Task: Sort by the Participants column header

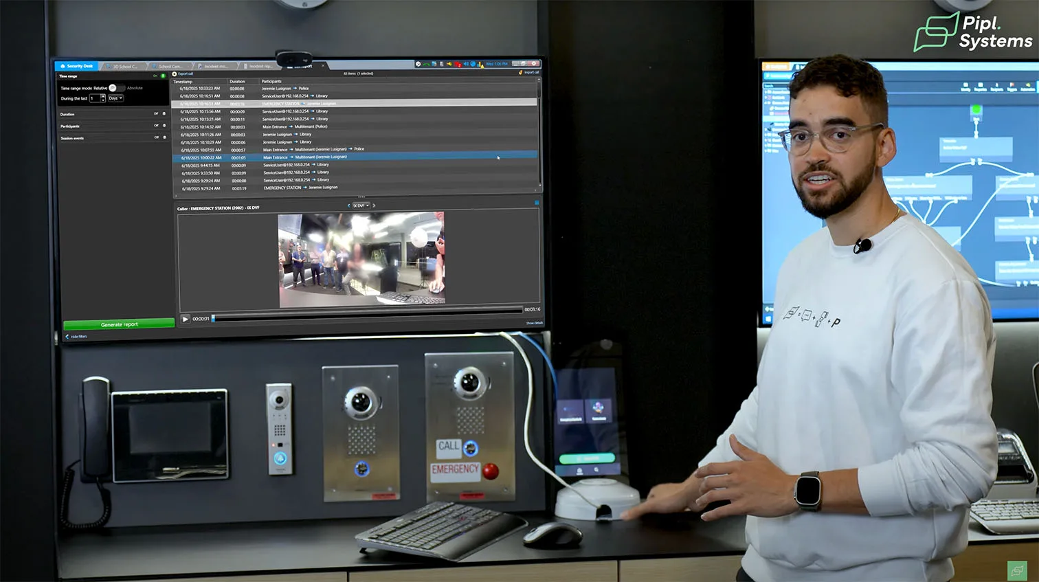Action: click(271, 81)
